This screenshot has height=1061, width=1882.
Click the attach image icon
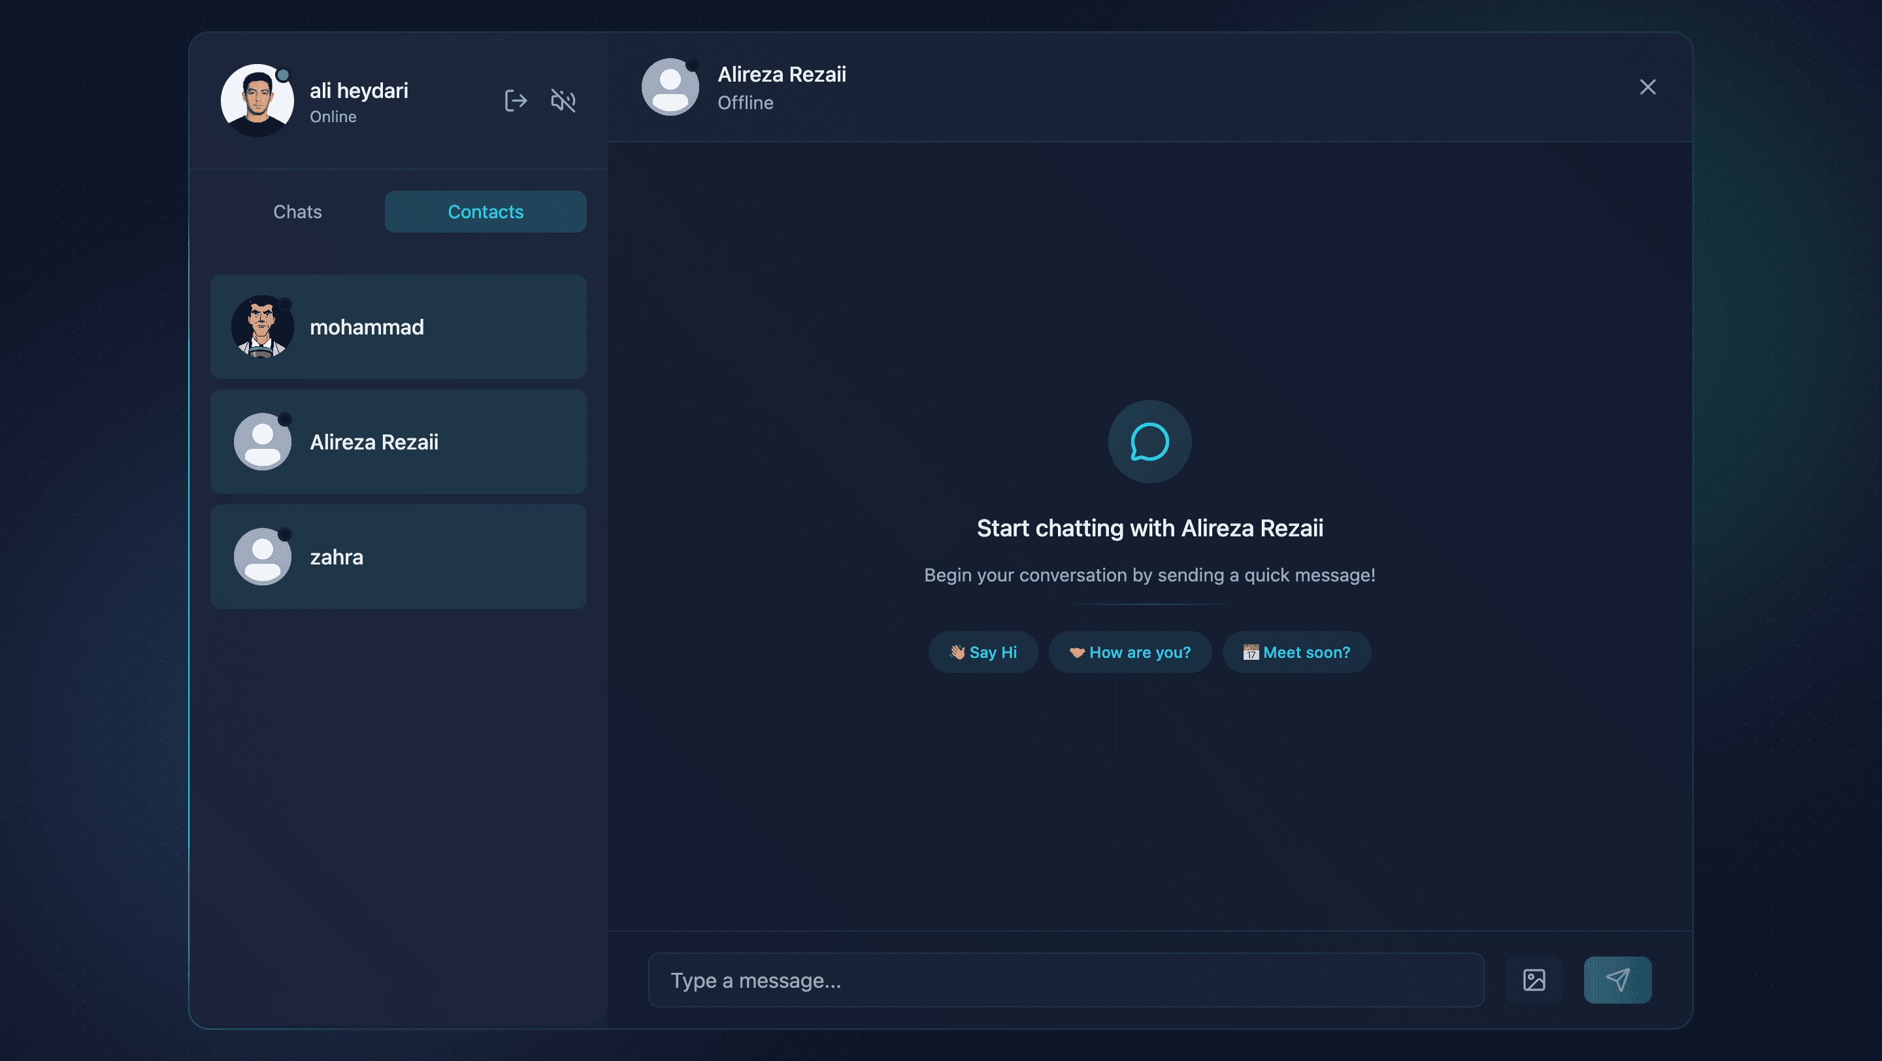tap(1534, 980)
